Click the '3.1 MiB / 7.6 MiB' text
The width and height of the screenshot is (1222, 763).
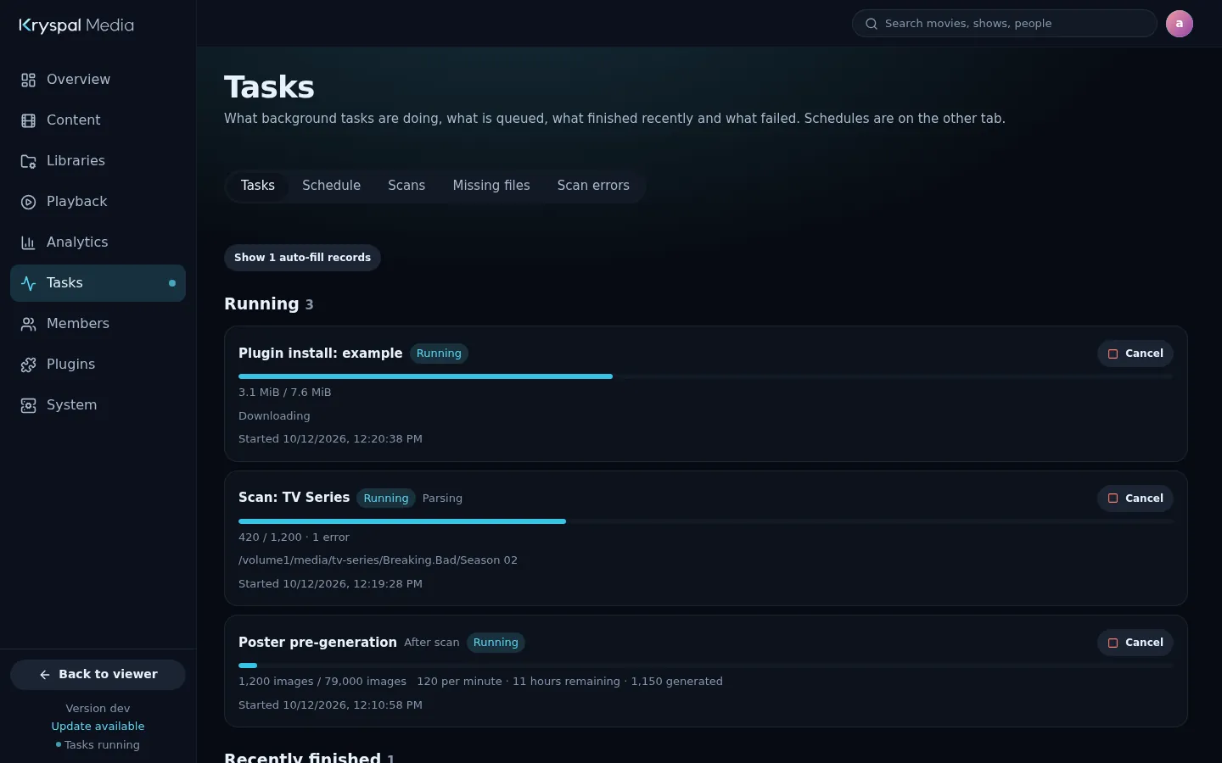pyautogui.click(x=285, y=393)
